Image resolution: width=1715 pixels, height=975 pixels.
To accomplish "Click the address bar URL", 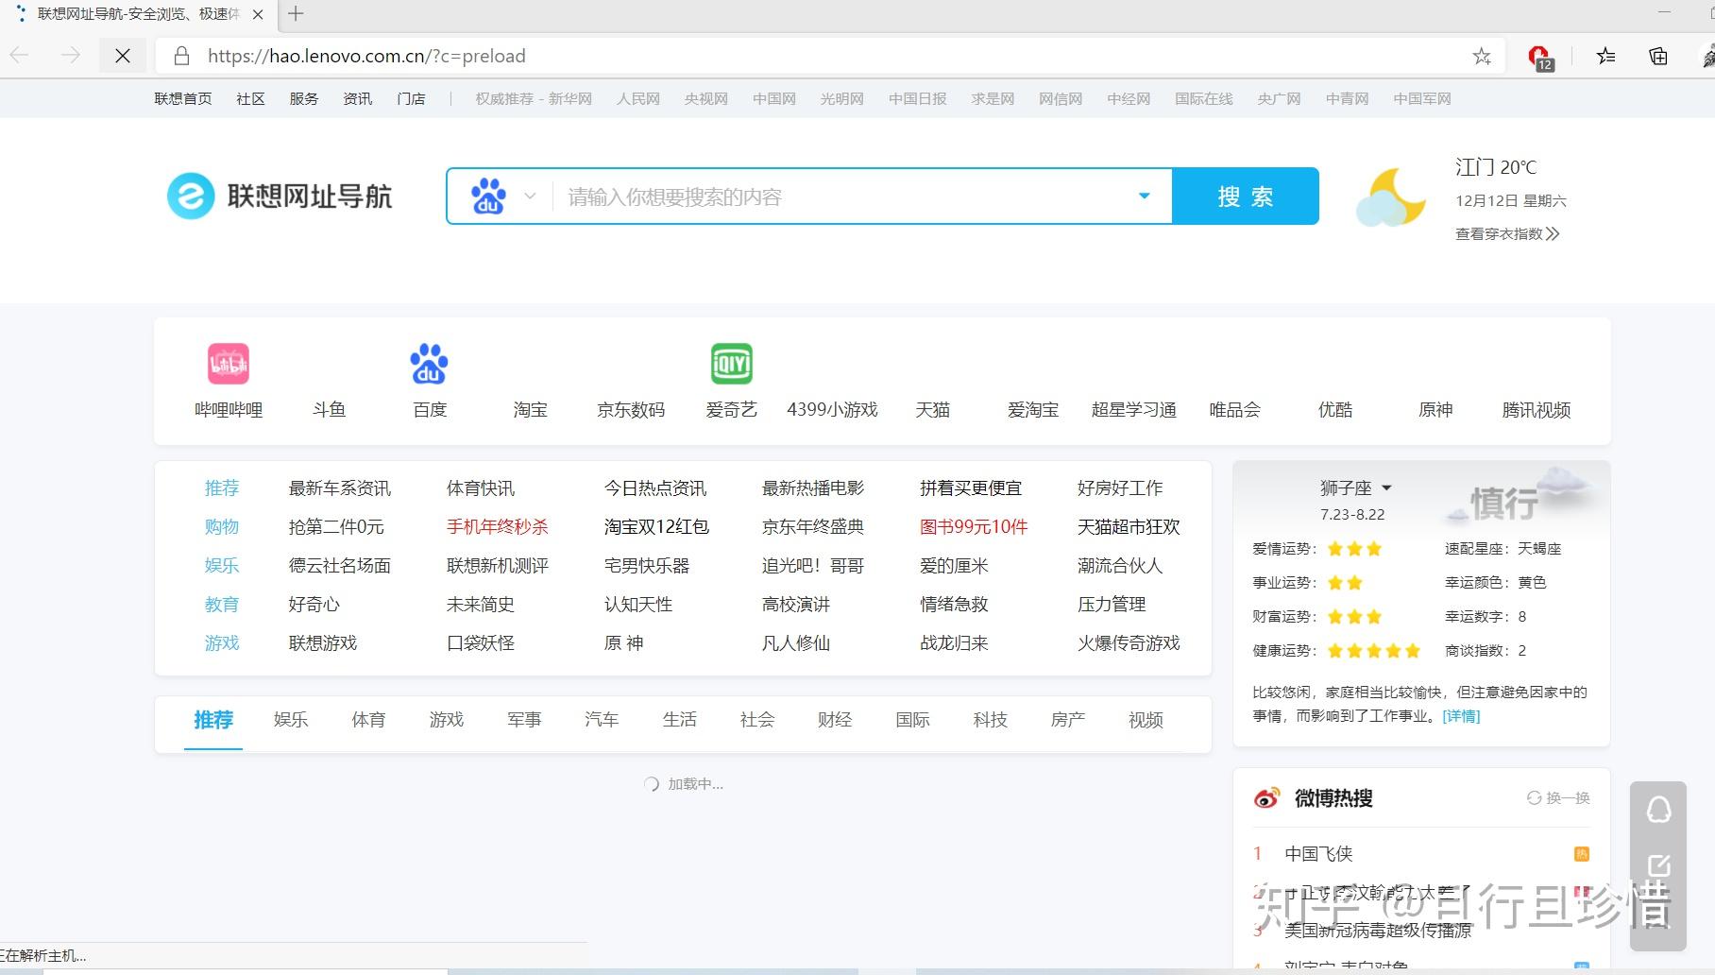I will [x=366, y=56].
